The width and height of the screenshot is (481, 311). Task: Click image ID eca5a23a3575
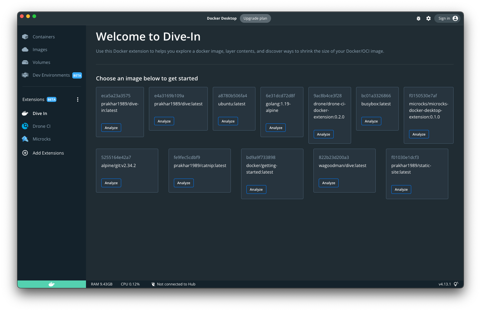tap(116, 96)
